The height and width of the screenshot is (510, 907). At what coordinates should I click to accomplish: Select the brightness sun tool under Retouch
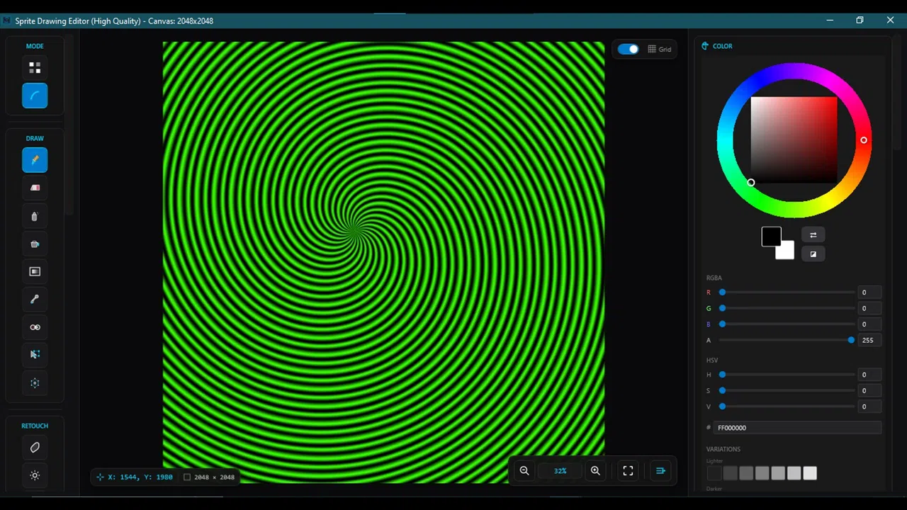(x=35, y=475)
